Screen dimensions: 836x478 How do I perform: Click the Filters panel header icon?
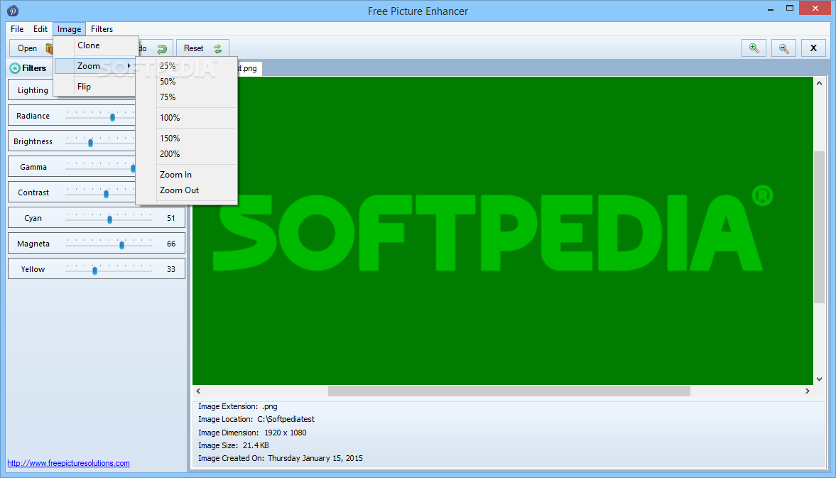pos(15,67)
